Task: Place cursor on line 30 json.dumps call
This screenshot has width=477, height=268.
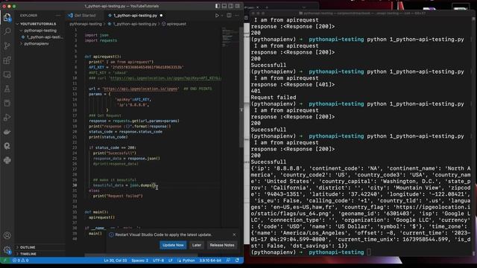Action: pos(142,185)
